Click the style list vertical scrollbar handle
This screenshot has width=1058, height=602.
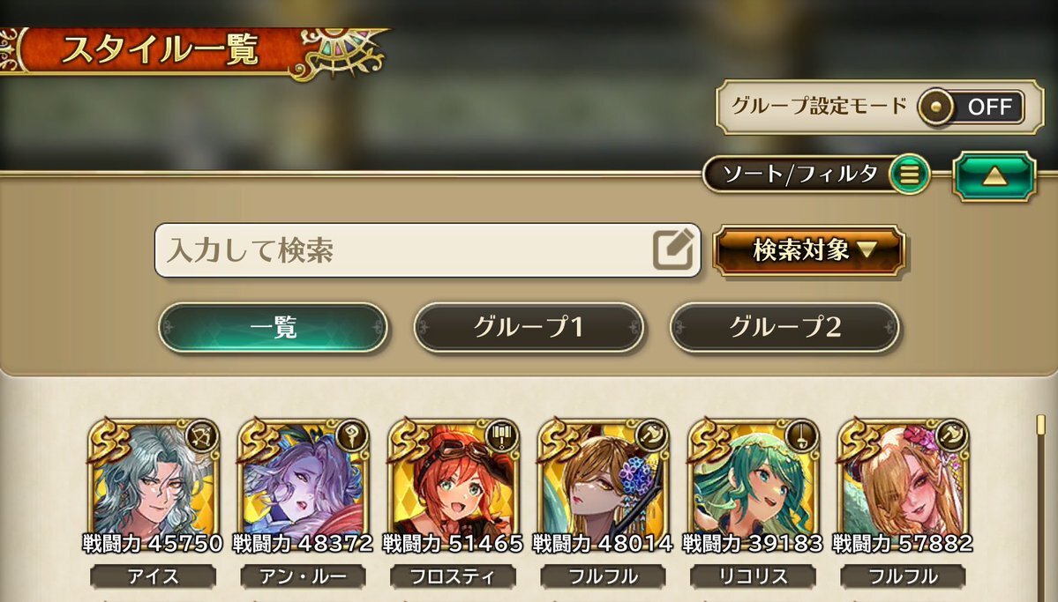(x=1040, y=426)
